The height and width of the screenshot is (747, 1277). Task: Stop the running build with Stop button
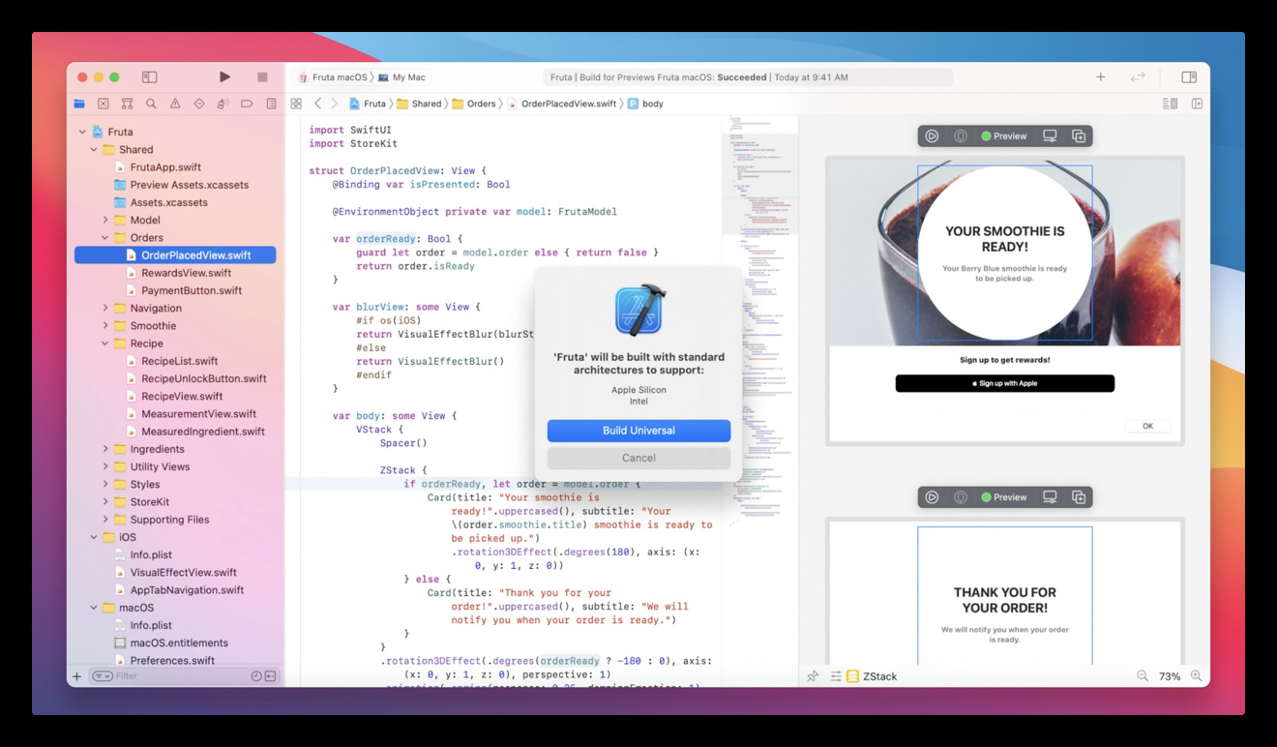point(262,76)
